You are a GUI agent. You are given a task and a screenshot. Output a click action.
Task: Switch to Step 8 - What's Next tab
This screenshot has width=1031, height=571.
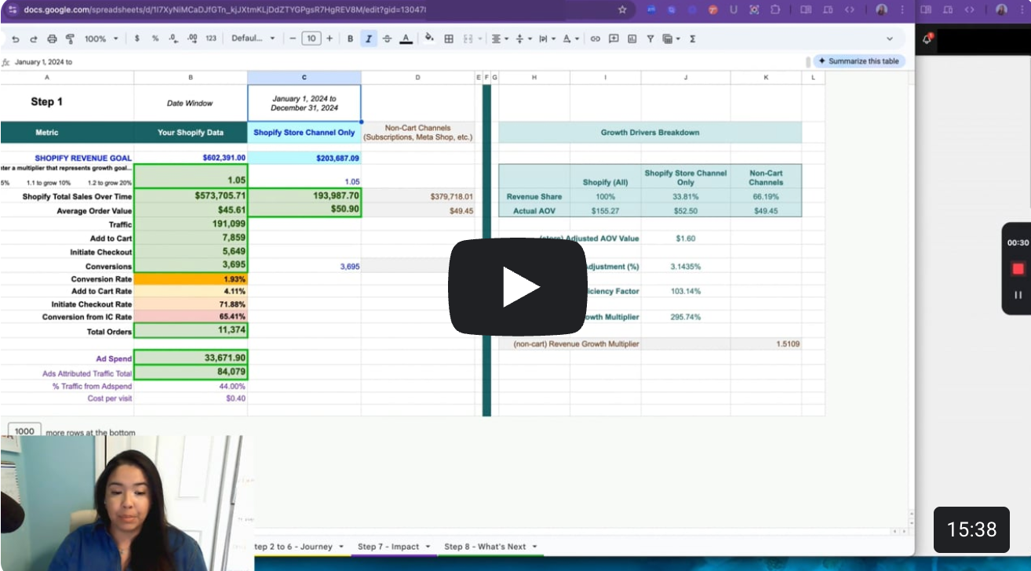(x=485, y=547)
